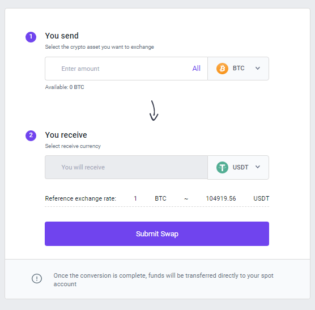Screen dimensions: 315x310
Task: Click the green Tether USDT icon
Action: tap(222, 167)
